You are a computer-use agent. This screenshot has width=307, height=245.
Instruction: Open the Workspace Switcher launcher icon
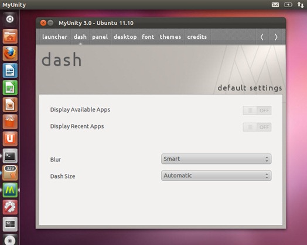click(x=10, y=224)
